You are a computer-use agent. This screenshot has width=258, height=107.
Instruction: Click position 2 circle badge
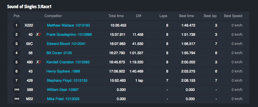(x=17, y=35)
